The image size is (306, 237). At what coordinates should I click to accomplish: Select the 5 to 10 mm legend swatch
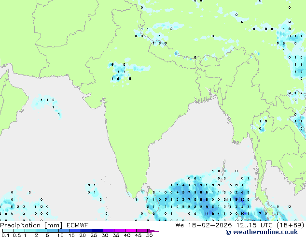pos(53,231)
